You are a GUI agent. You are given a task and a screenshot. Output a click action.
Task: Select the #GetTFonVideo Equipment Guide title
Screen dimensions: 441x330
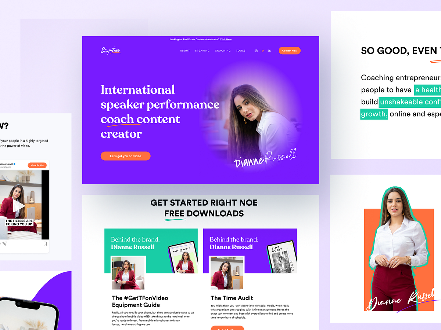(x=140, y=301)
